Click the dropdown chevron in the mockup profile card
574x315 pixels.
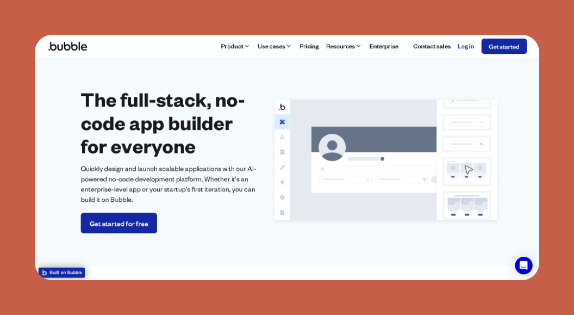pos(368,180)
